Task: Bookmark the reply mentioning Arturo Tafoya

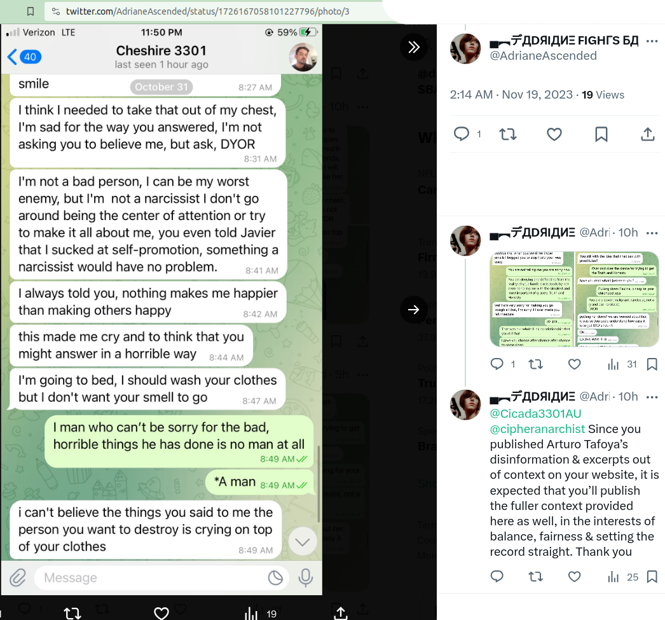Action: 652,577
